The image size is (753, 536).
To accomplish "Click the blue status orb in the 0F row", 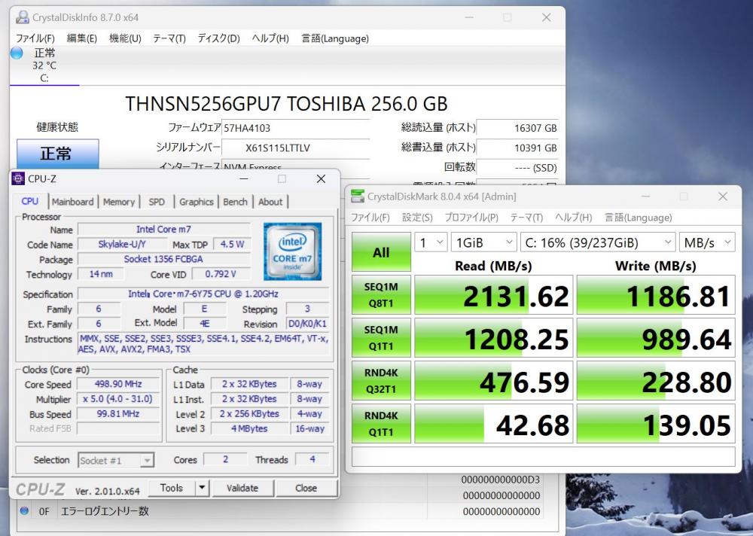I will click(24, 510).
